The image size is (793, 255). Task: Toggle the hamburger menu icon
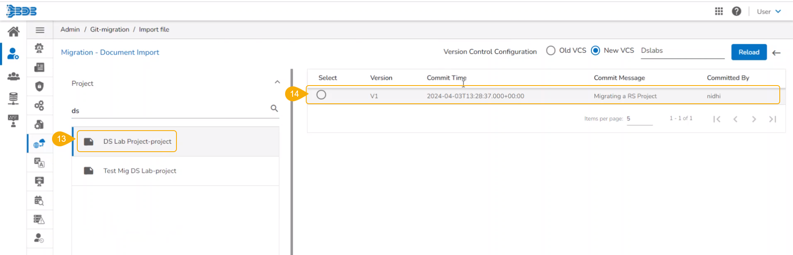(x=40, y=30)
